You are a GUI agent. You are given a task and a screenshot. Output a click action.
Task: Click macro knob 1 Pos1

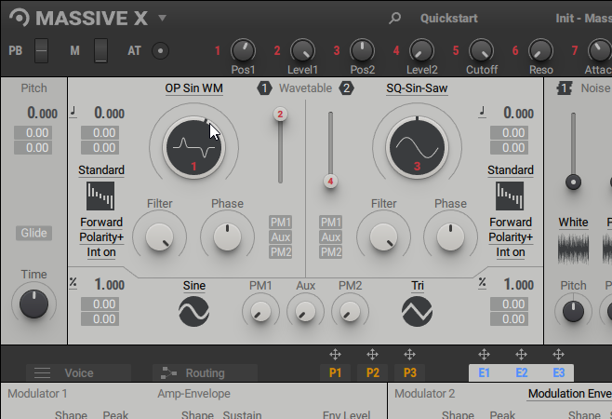point(243,51)
